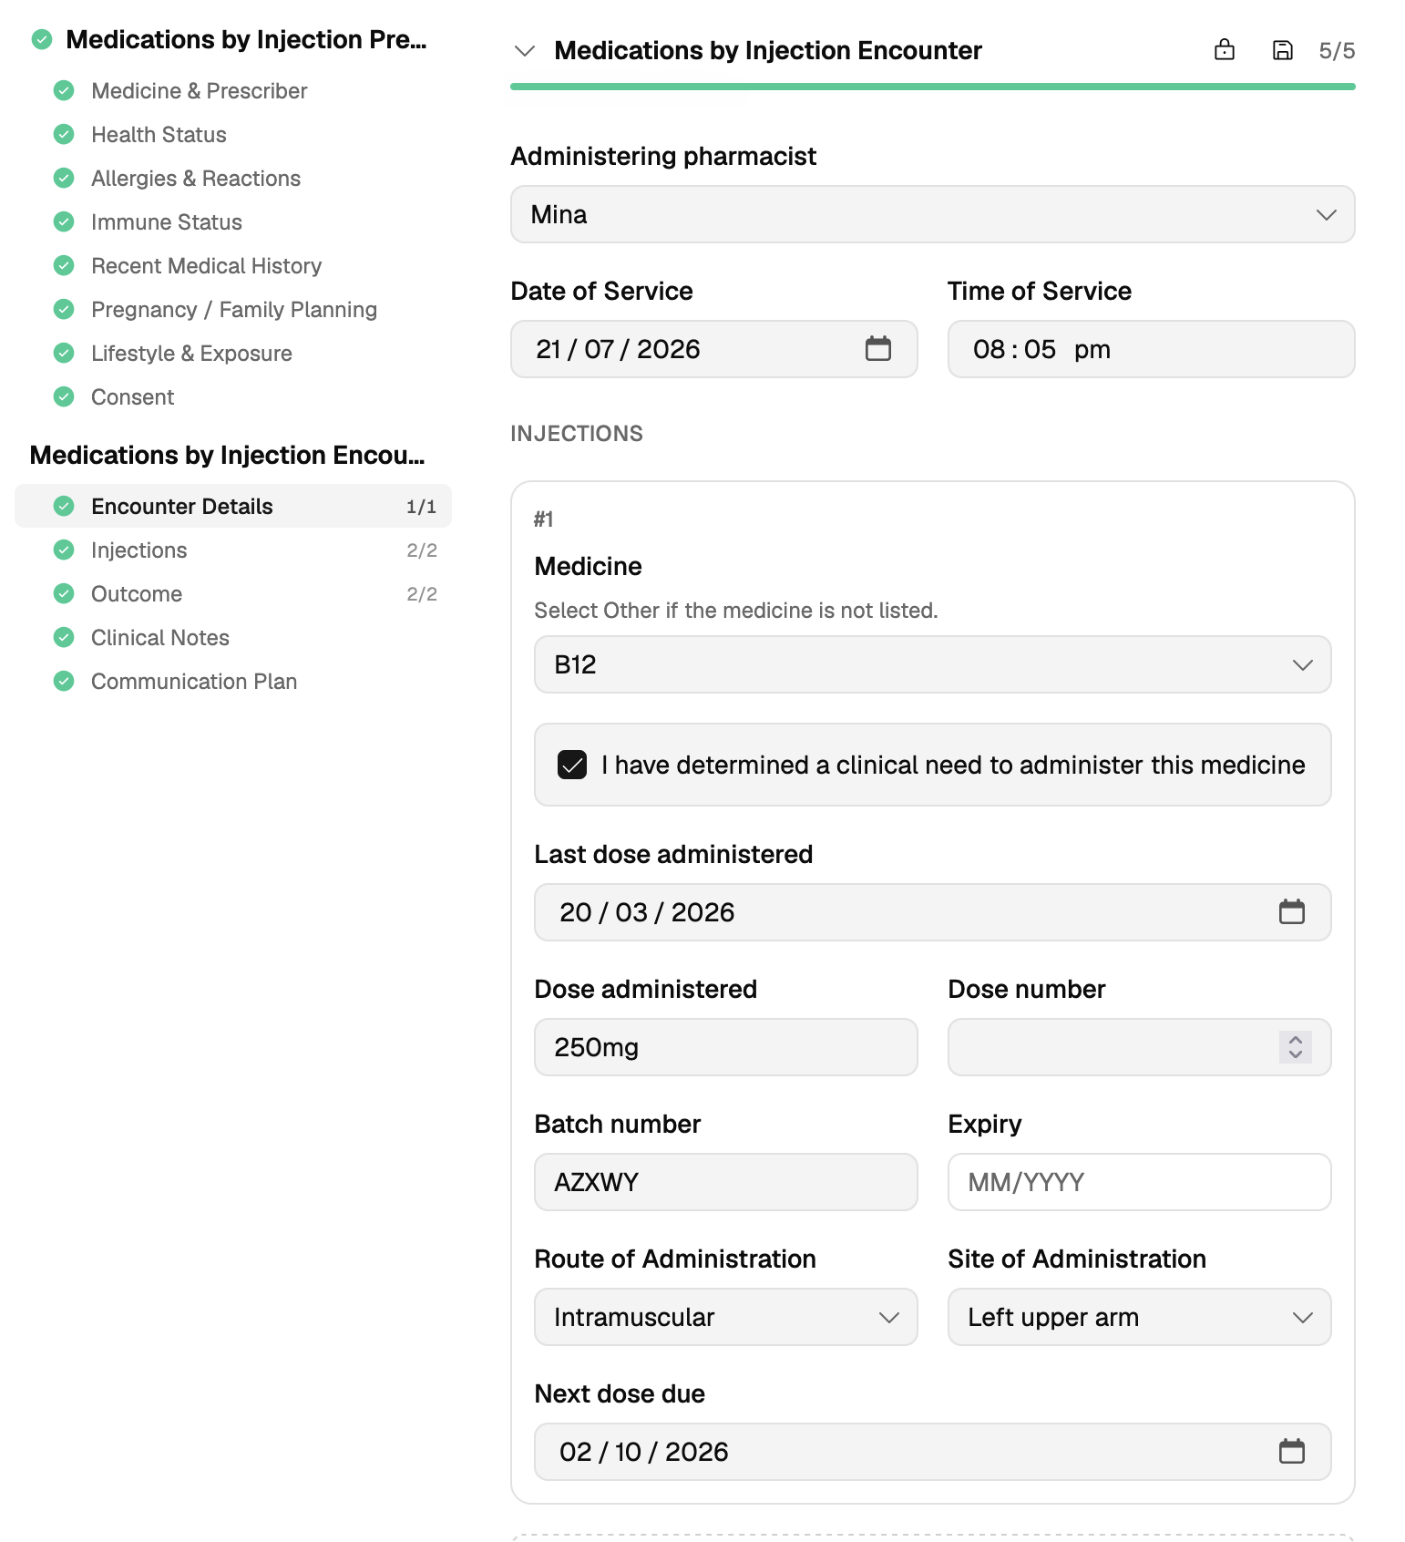This screenshot has height=1542, width=1405.
Task: Click the Dose number stepper arrows
Action: (x=1295, y=1047)
